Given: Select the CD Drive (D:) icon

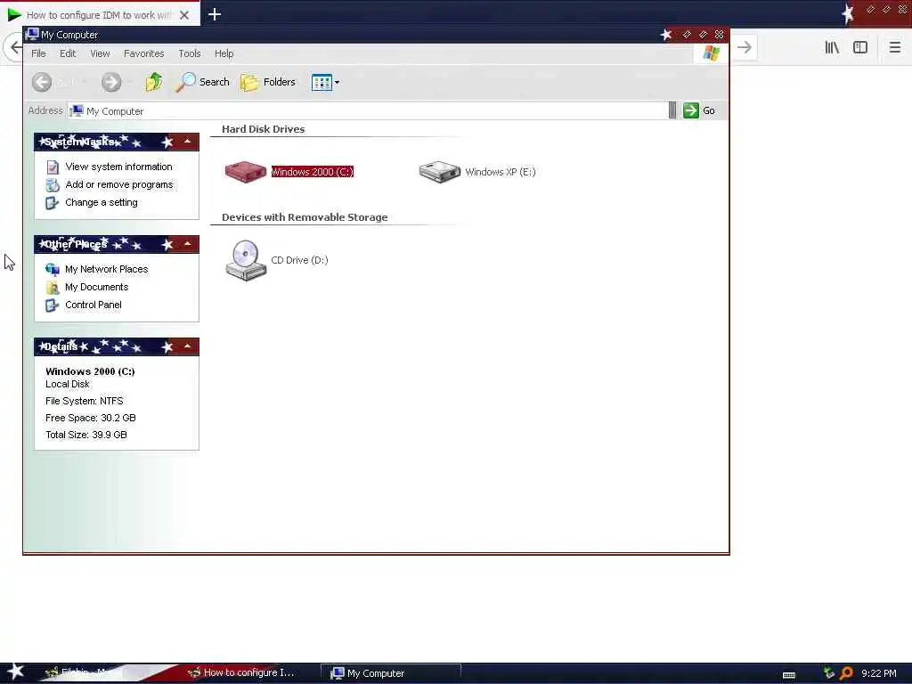Looking at the screenshot, I should pos(246,260).
